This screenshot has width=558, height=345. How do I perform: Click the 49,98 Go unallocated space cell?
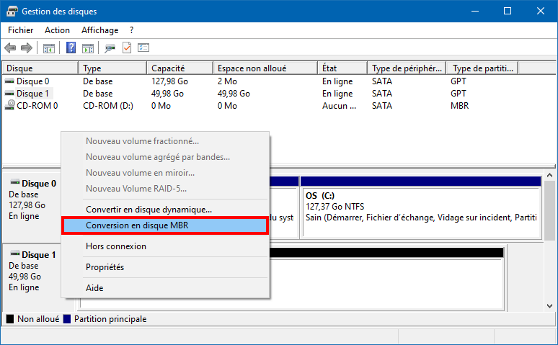(x=234, y=94)
